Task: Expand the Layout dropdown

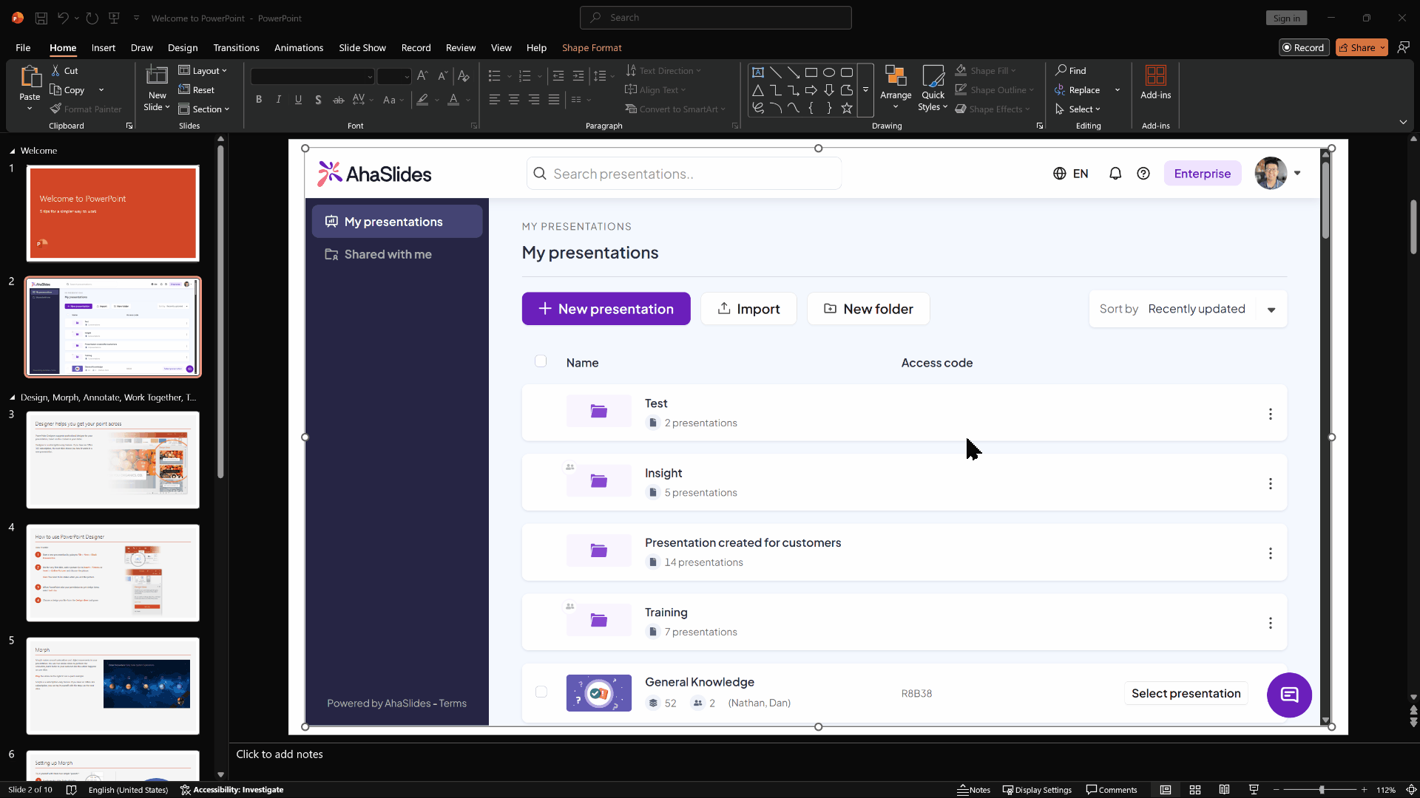Action: pos(203,71)
